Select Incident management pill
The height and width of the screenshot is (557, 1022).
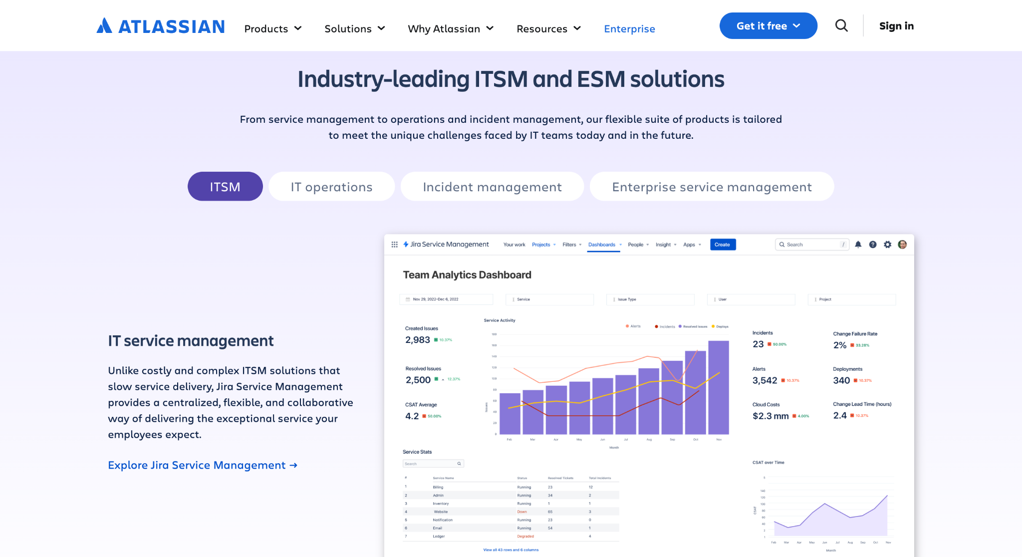492,187
